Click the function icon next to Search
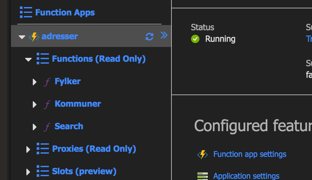312x180 pixels. pyautogui.click(x=47, y=127)
